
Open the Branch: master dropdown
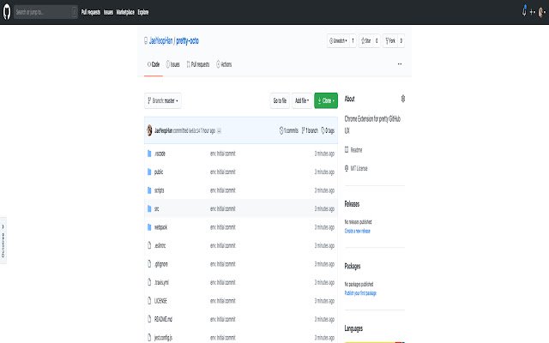[163, 101]
